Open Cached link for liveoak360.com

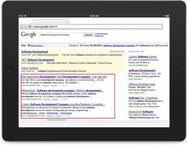pyautogui.click(x=46, y=86)
